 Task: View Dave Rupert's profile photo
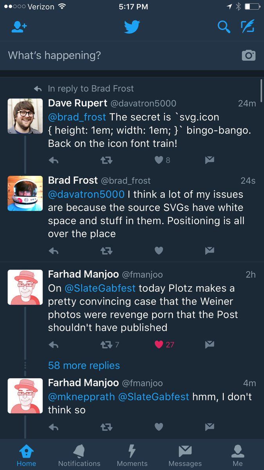point(25,116)
